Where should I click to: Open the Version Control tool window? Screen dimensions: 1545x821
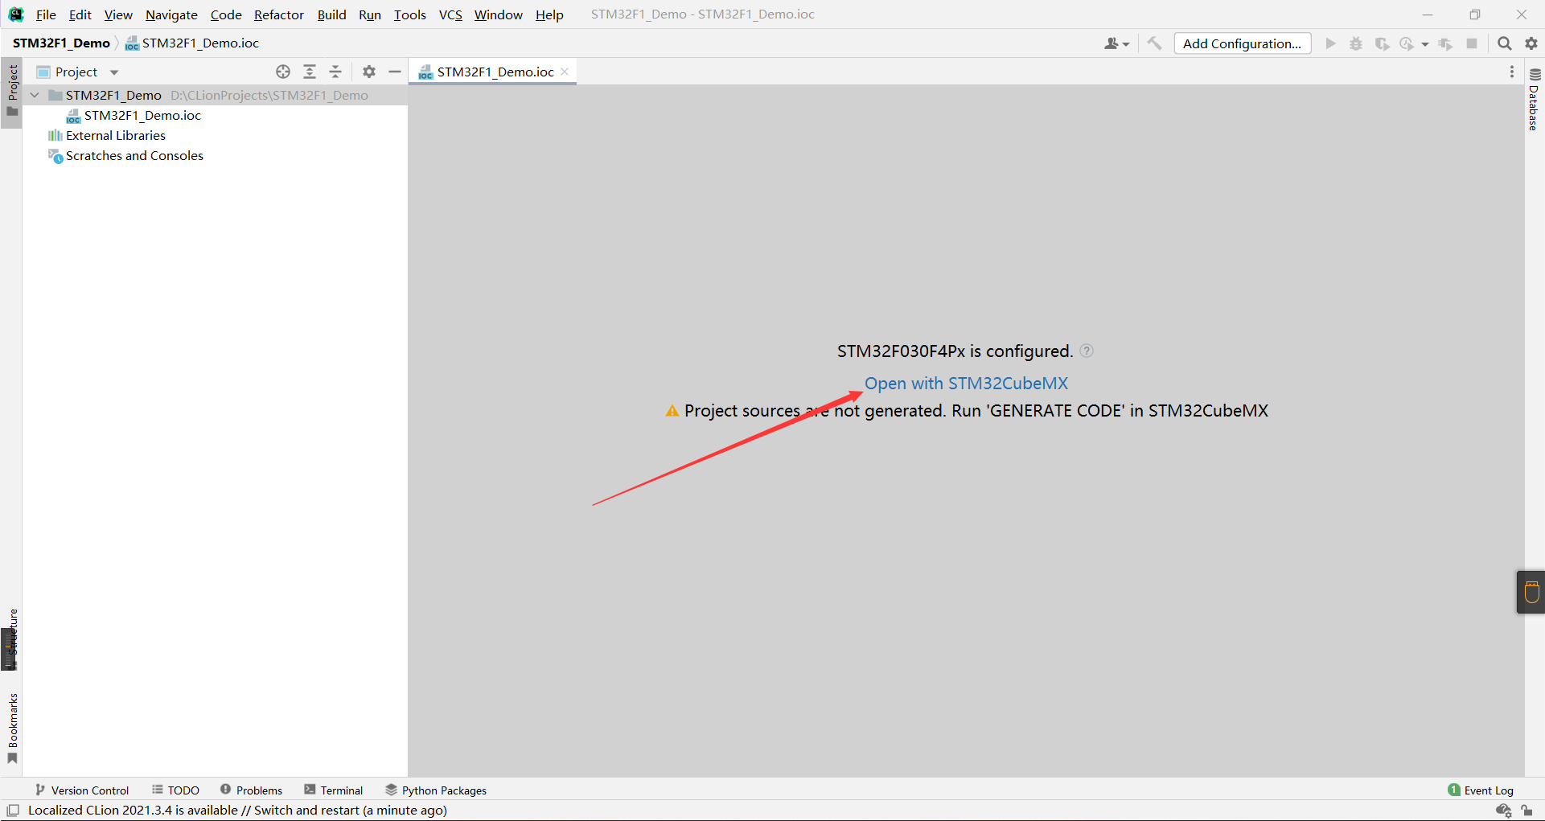click(x=82, y=790)
